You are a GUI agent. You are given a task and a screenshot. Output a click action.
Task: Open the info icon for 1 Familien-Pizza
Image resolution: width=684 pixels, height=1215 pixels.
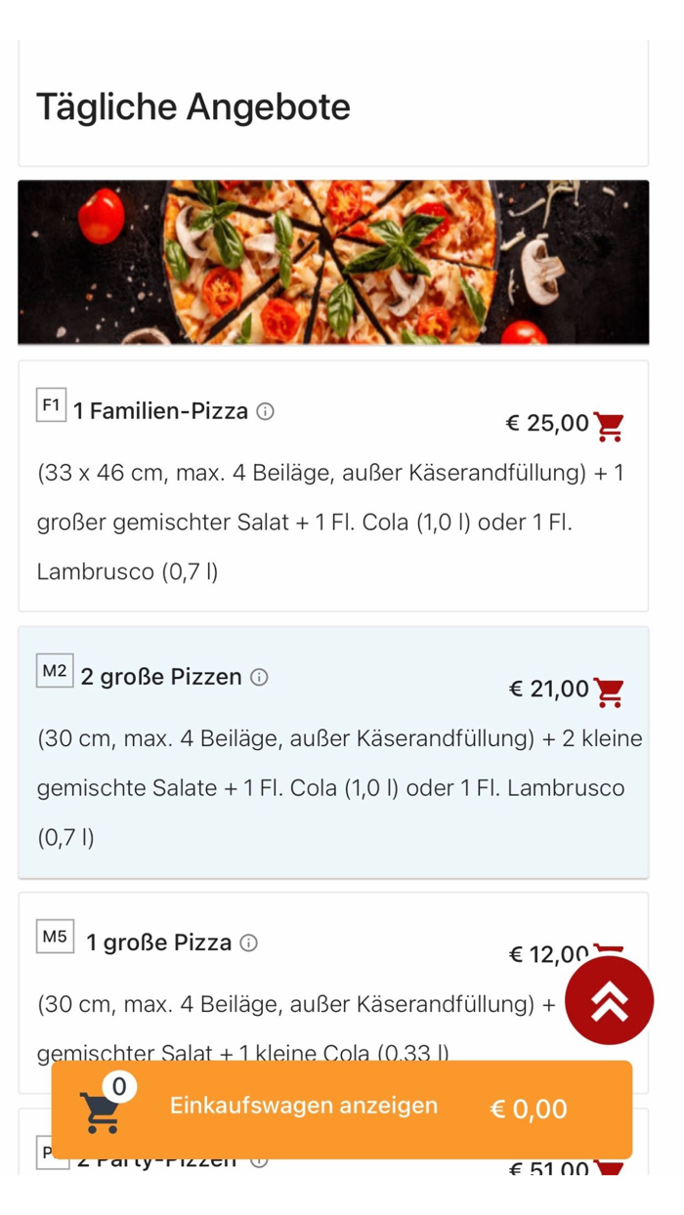point(265,412)
